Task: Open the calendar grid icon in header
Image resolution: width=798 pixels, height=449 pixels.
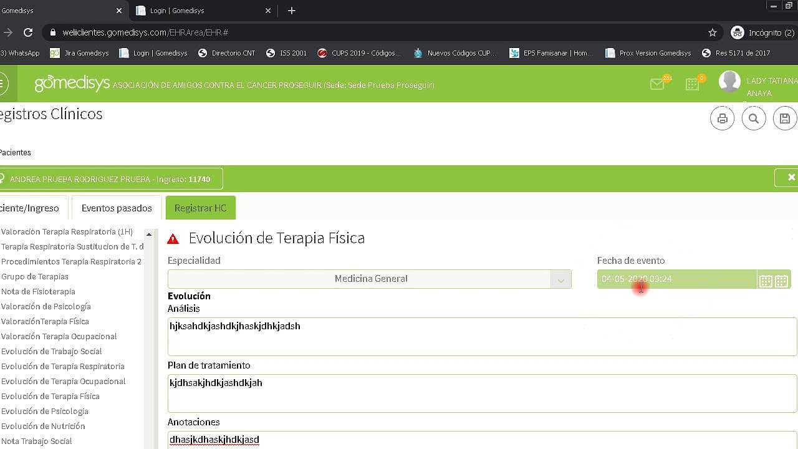Action: coord(692,84)
